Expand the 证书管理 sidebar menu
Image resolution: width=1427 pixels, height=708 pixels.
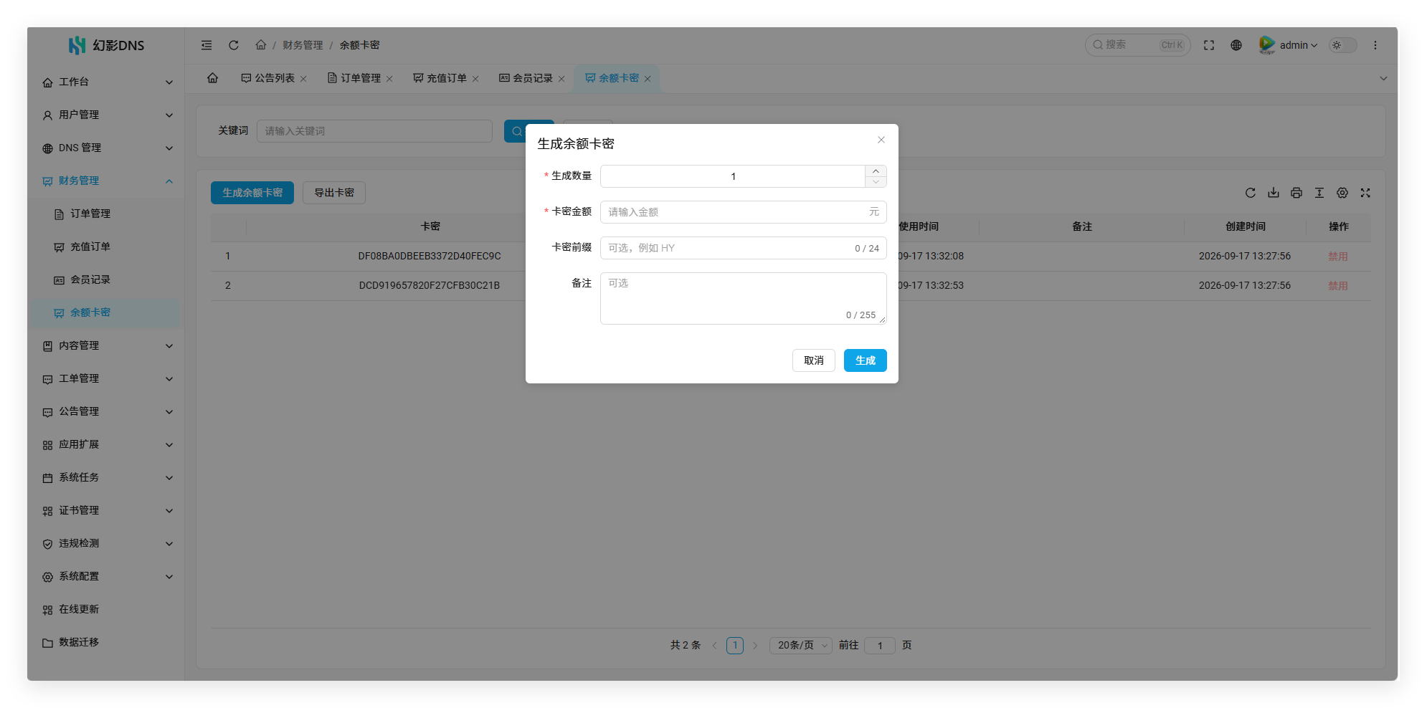point(107,511)
